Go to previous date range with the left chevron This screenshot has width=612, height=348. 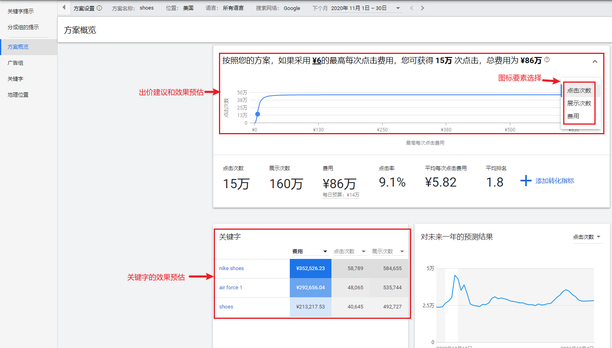(411, 8)
